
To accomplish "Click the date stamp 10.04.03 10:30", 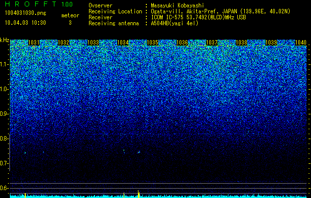I will [26, 23].
